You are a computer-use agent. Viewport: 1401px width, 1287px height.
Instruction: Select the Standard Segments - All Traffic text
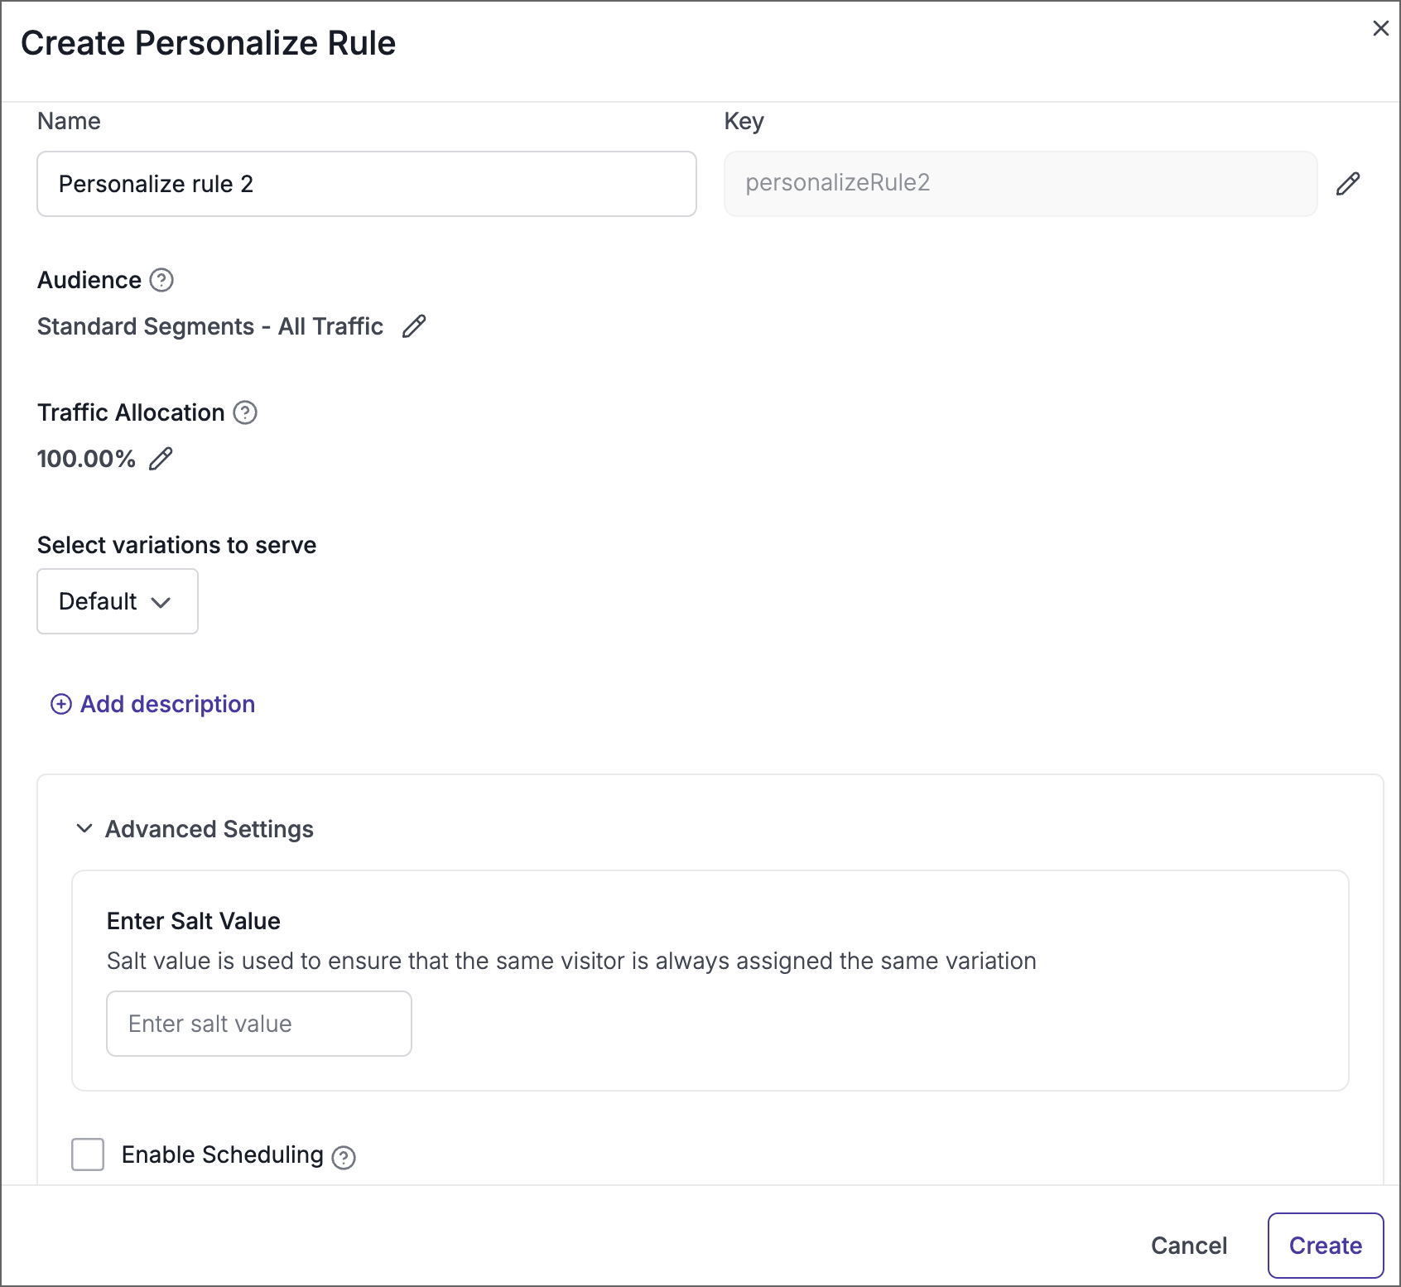pyautogui.click(x=209, y=326)
